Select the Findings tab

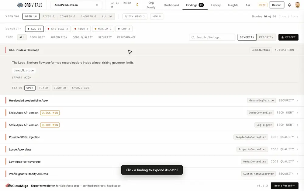195,5
